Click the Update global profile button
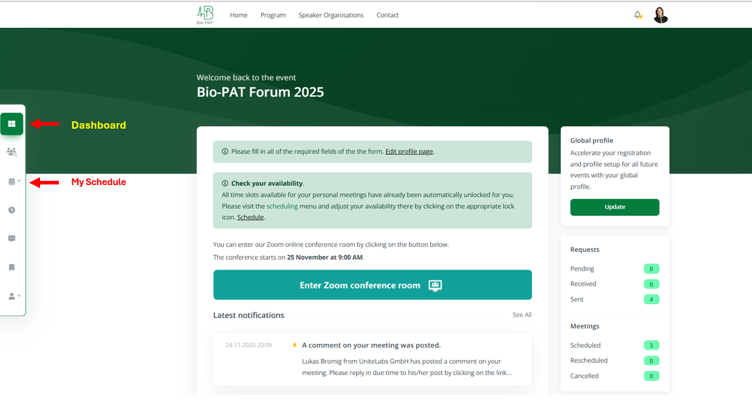This screenshot has width=752, height=409. [614, 207]
